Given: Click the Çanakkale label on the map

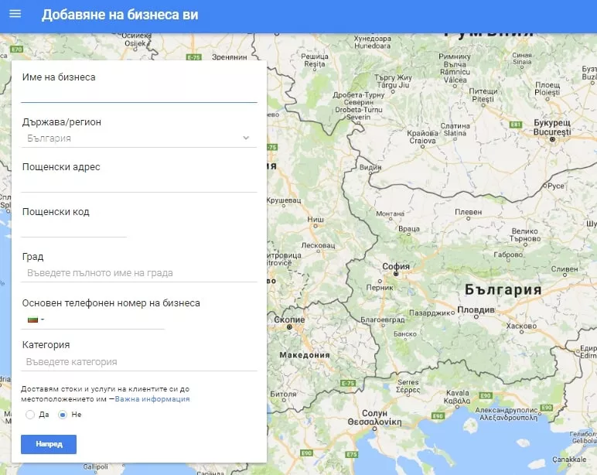Looking at the screenshot, I should pos(569,459).
